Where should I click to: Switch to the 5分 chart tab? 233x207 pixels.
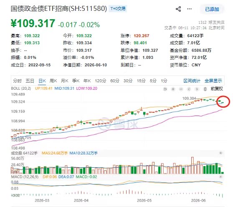click(153, 81)
